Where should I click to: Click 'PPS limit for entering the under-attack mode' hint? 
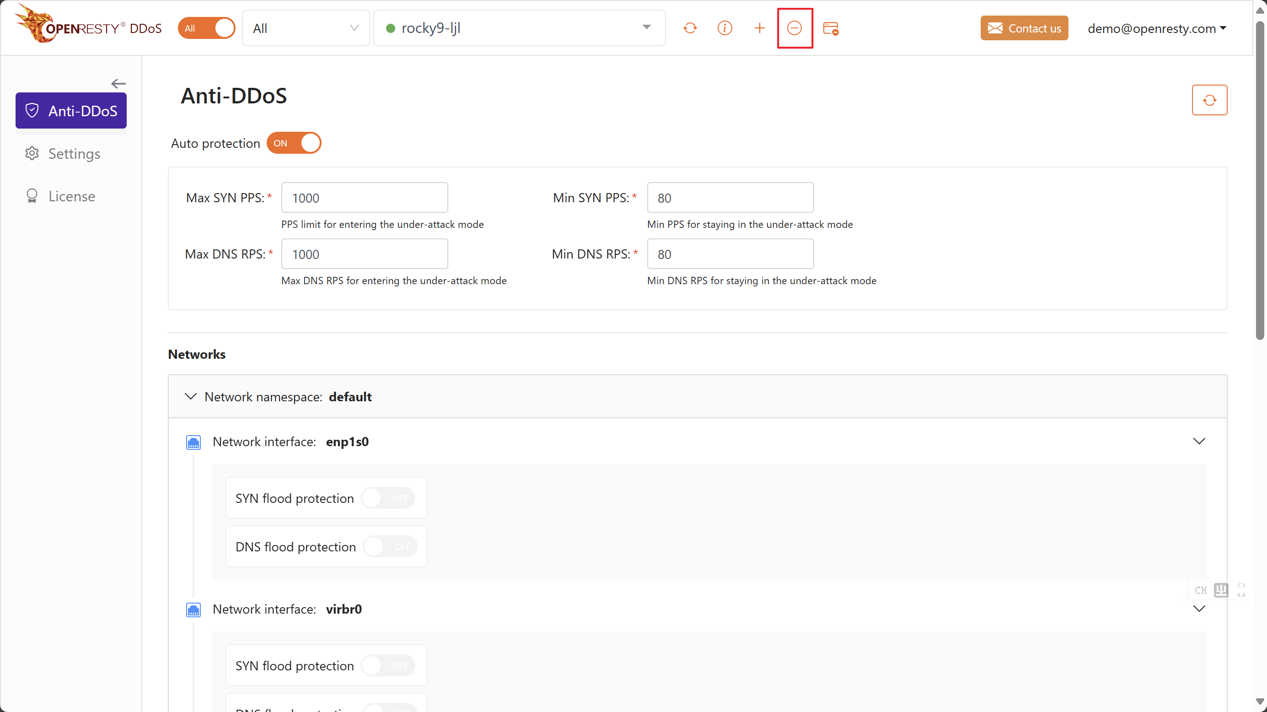click(382, 224)
